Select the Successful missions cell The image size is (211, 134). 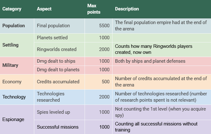coord(59,127)
